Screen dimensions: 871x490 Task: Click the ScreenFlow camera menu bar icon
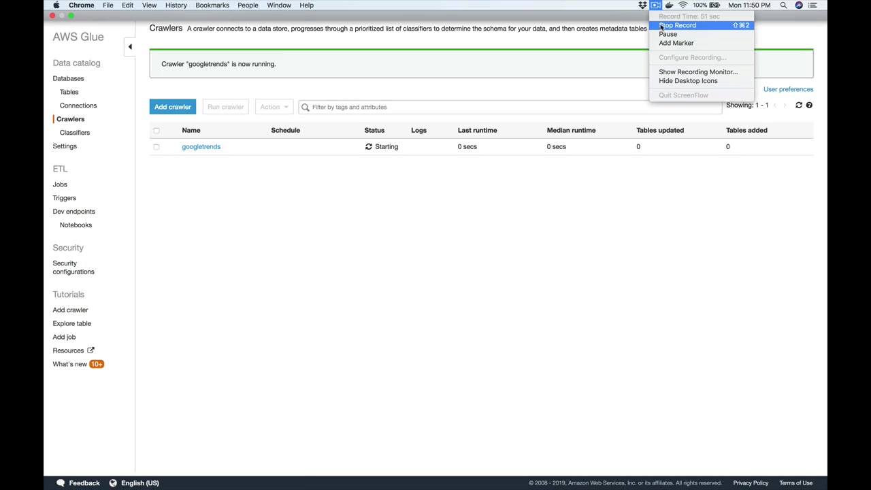[656, 5]
